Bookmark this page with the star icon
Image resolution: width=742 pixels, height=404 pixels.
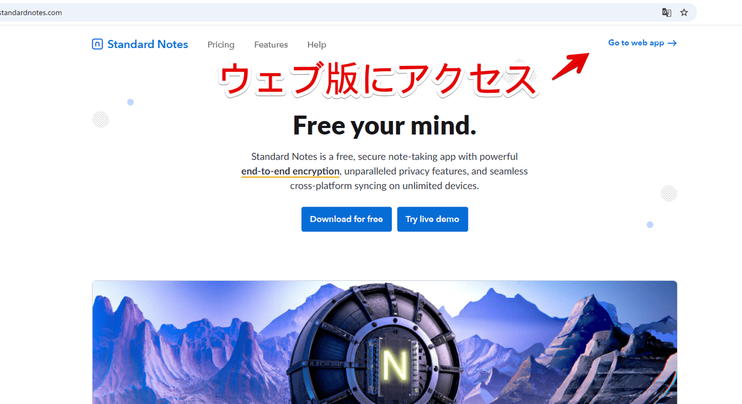(x=684, y=12)
